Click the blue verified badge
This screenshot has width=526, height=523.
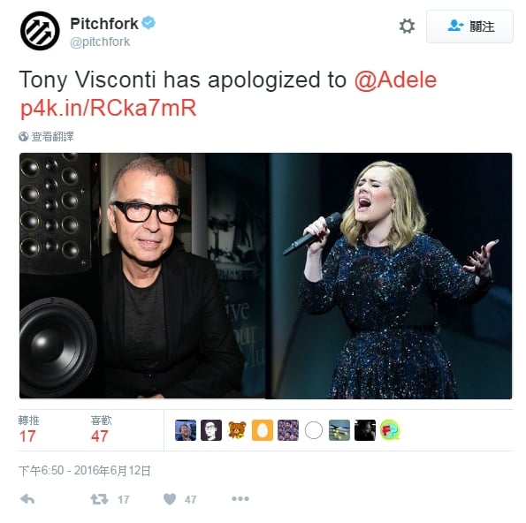click(x=149, y=23)
